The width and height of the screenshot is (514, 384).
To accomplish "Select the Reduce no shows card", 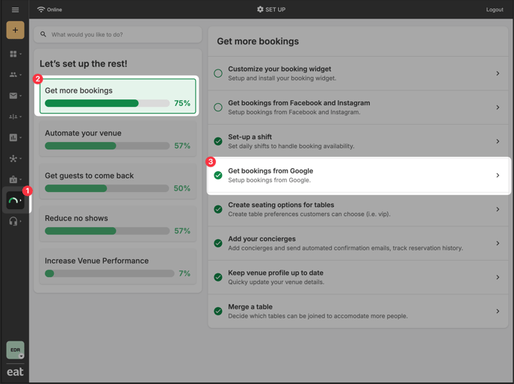I will coord(118,224).
